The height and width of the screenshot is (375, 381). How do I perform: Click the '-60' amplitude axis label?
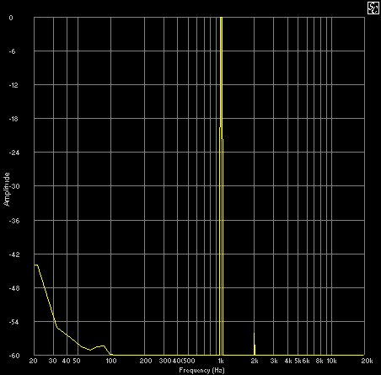pyautogui.click(x=14, y=356)
